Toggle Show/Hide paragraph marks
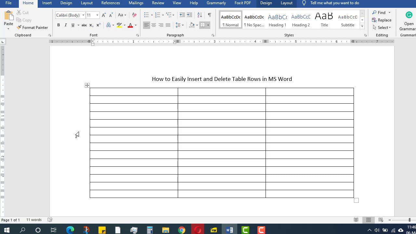This screenshot has width=416, height=234. 210,15
